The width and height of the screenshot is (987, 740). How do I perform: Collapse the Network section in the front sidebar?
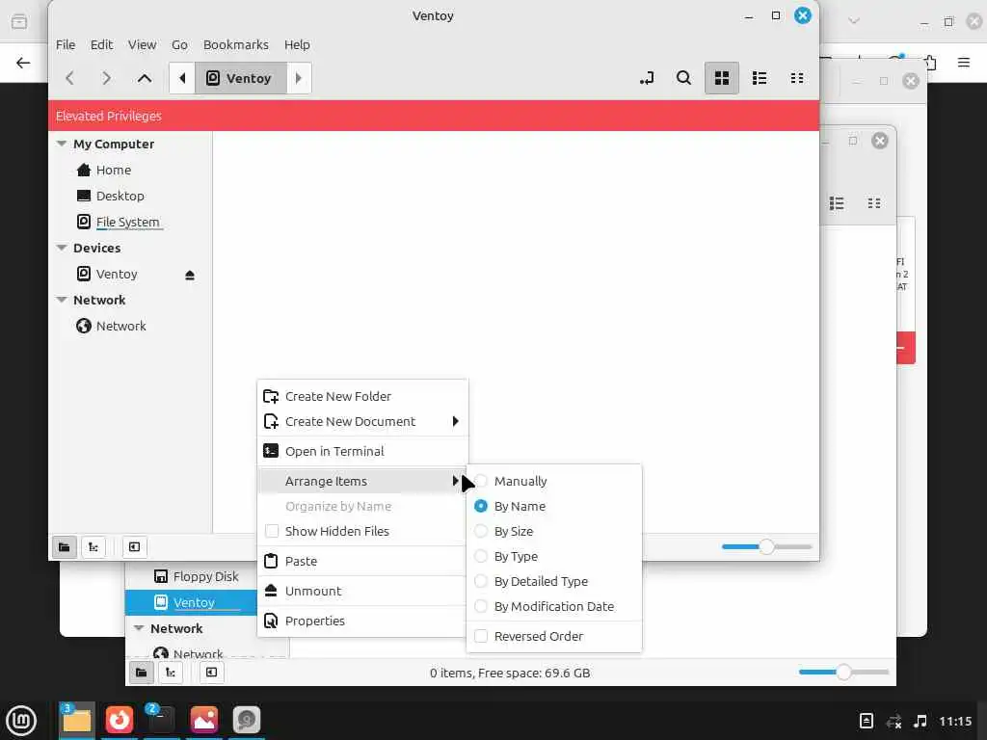[x=62, y=300]
